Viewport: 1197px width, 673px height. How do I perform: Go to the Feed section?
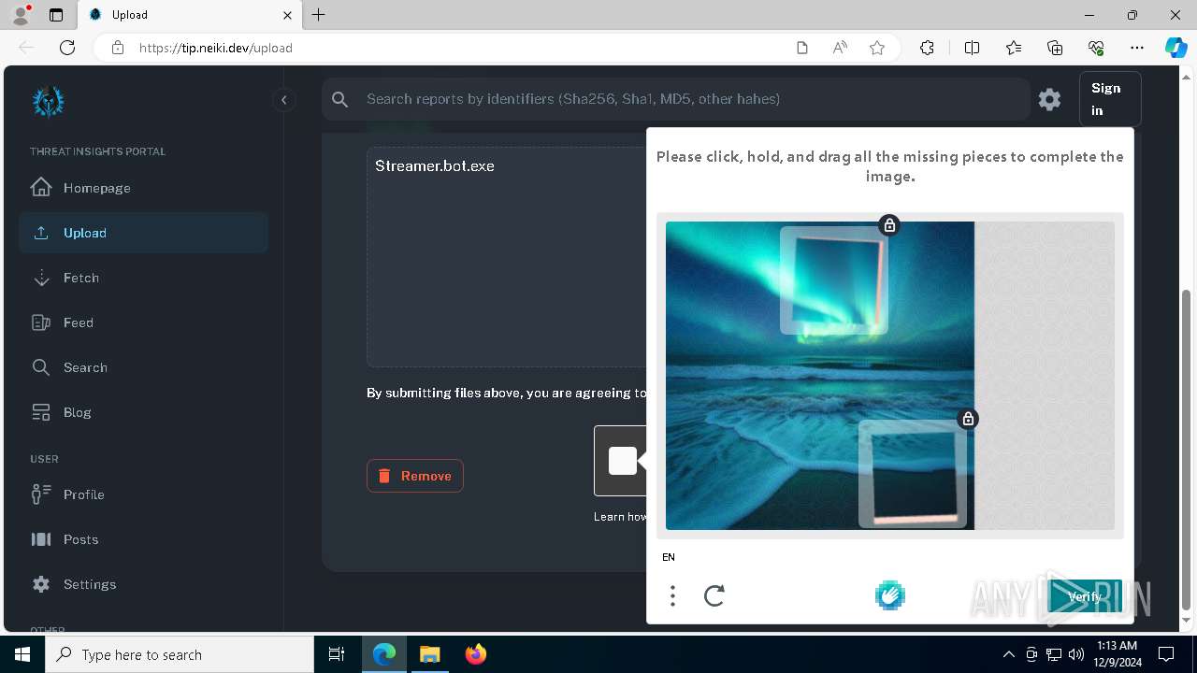pos(143,322)
